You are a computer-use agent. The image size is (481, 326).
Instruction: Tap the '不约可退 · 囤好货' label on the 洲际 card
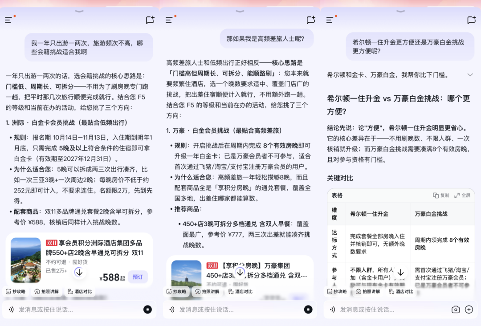66,262
